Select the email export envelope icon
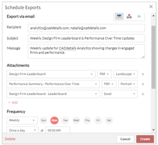Image resolution: width=158 pixels, height=145 pixels. 119,16
